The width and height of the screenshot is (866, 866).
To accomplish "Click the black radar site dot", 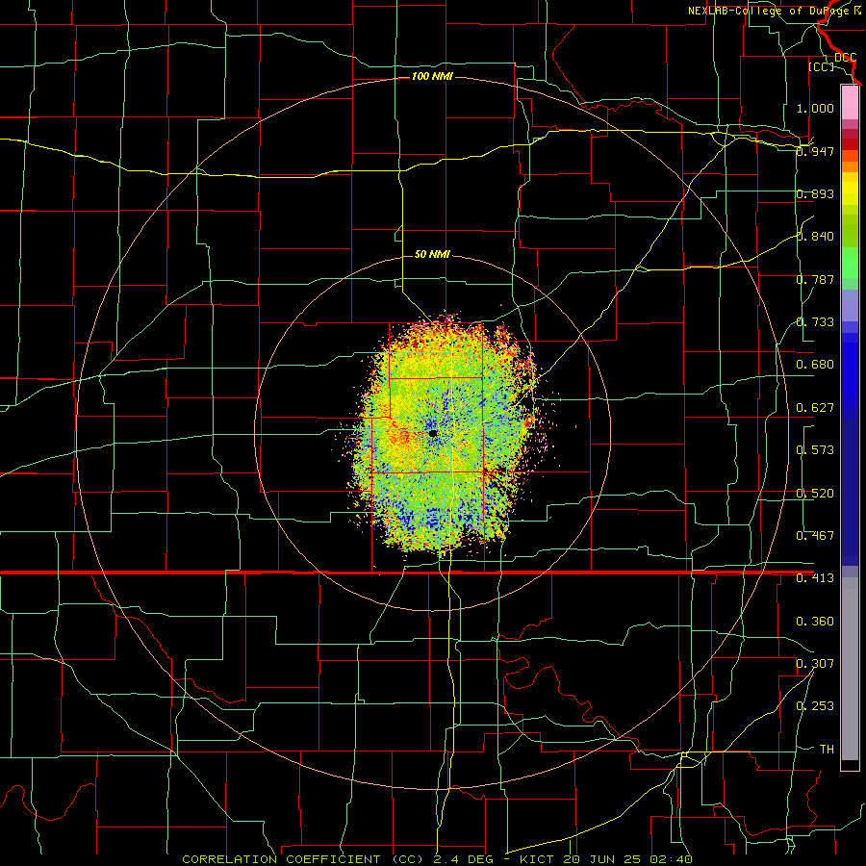I will tap(433, 434).
